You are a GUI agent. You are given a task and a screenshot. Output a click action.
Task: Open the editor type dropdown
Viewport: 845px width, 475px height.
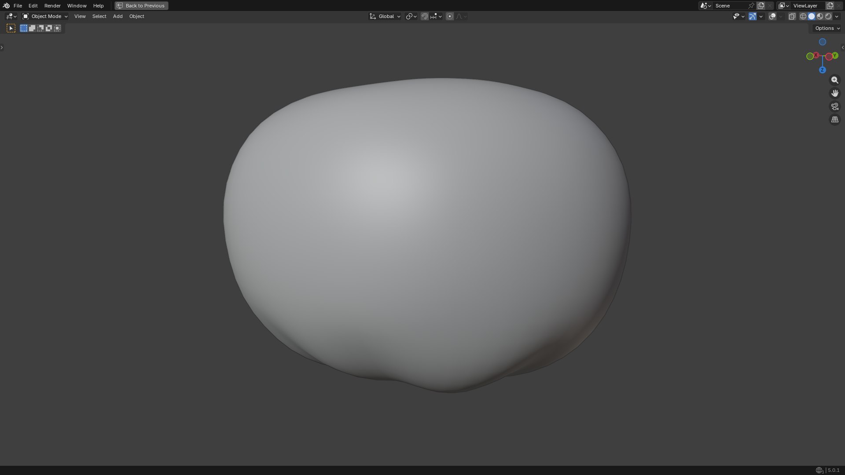coord(11,16)
